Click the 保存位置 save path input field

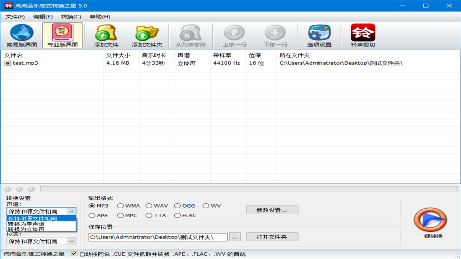(x=158, y=237)
